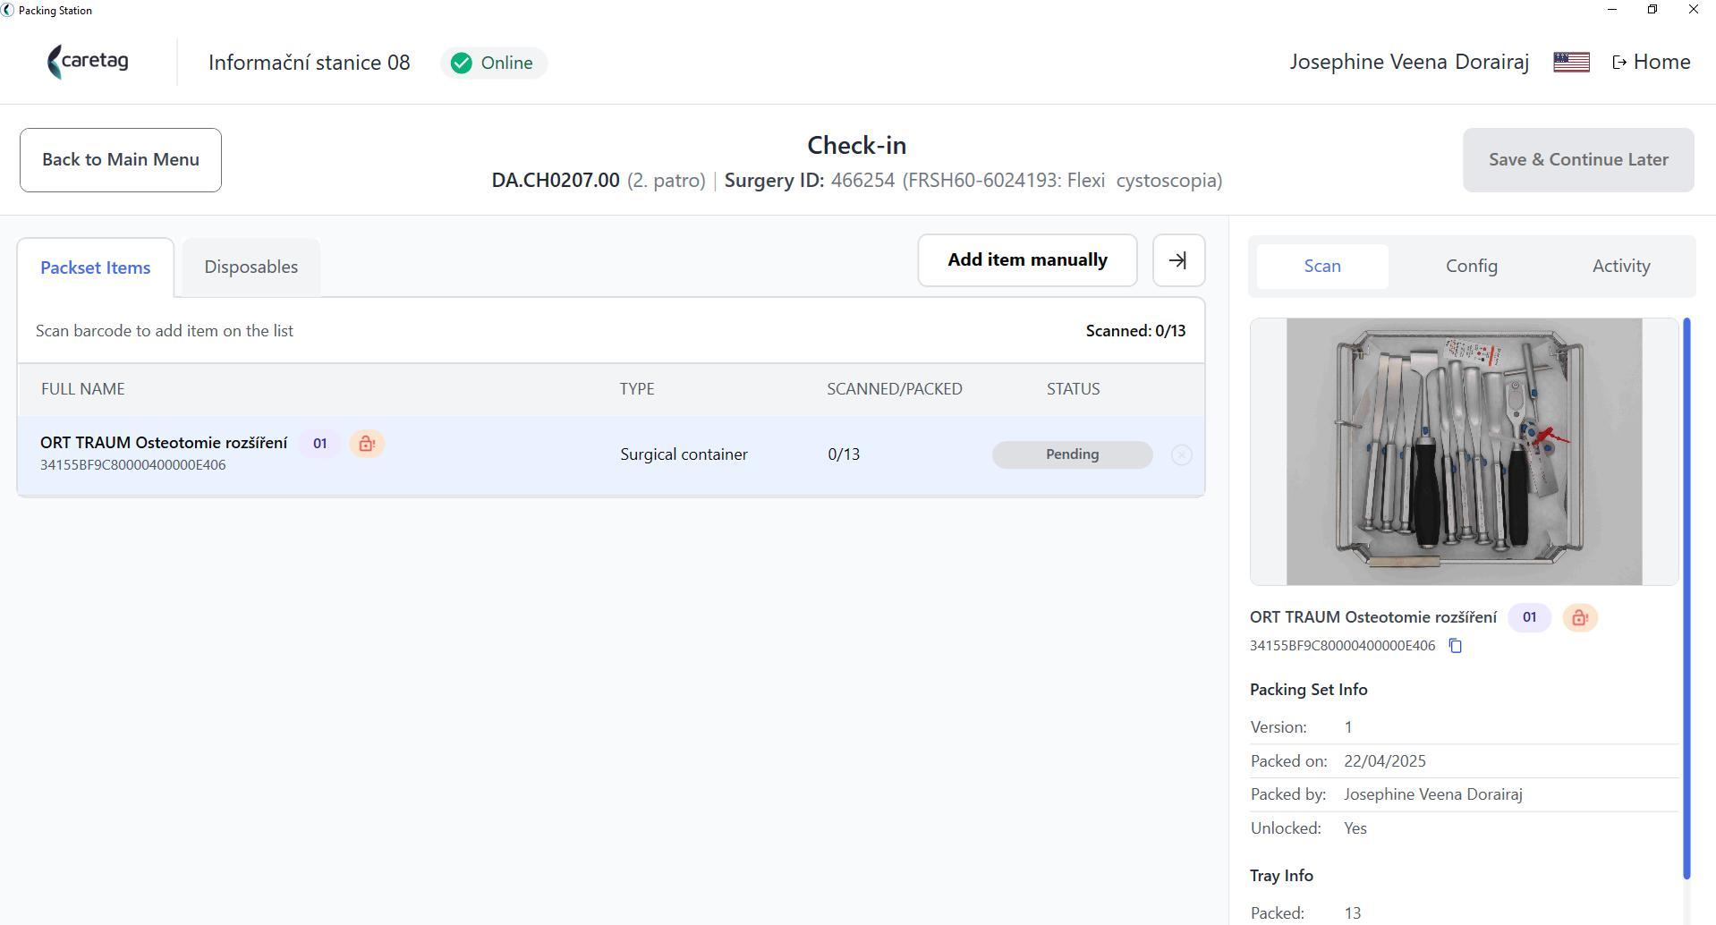Screen dimensions: 1716x925
Task: Open the Activity tab
Action: point(1620,266)
